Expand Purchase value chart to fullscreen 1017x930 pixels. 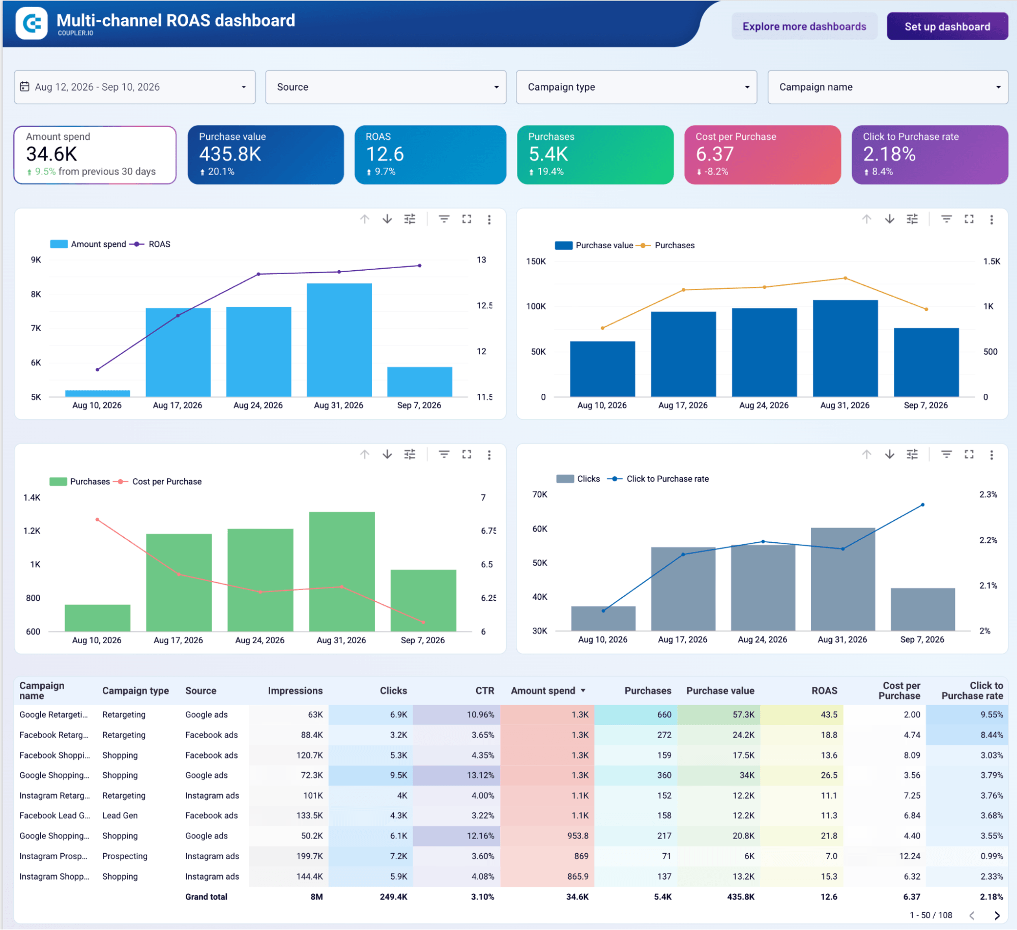coord(969,219)
